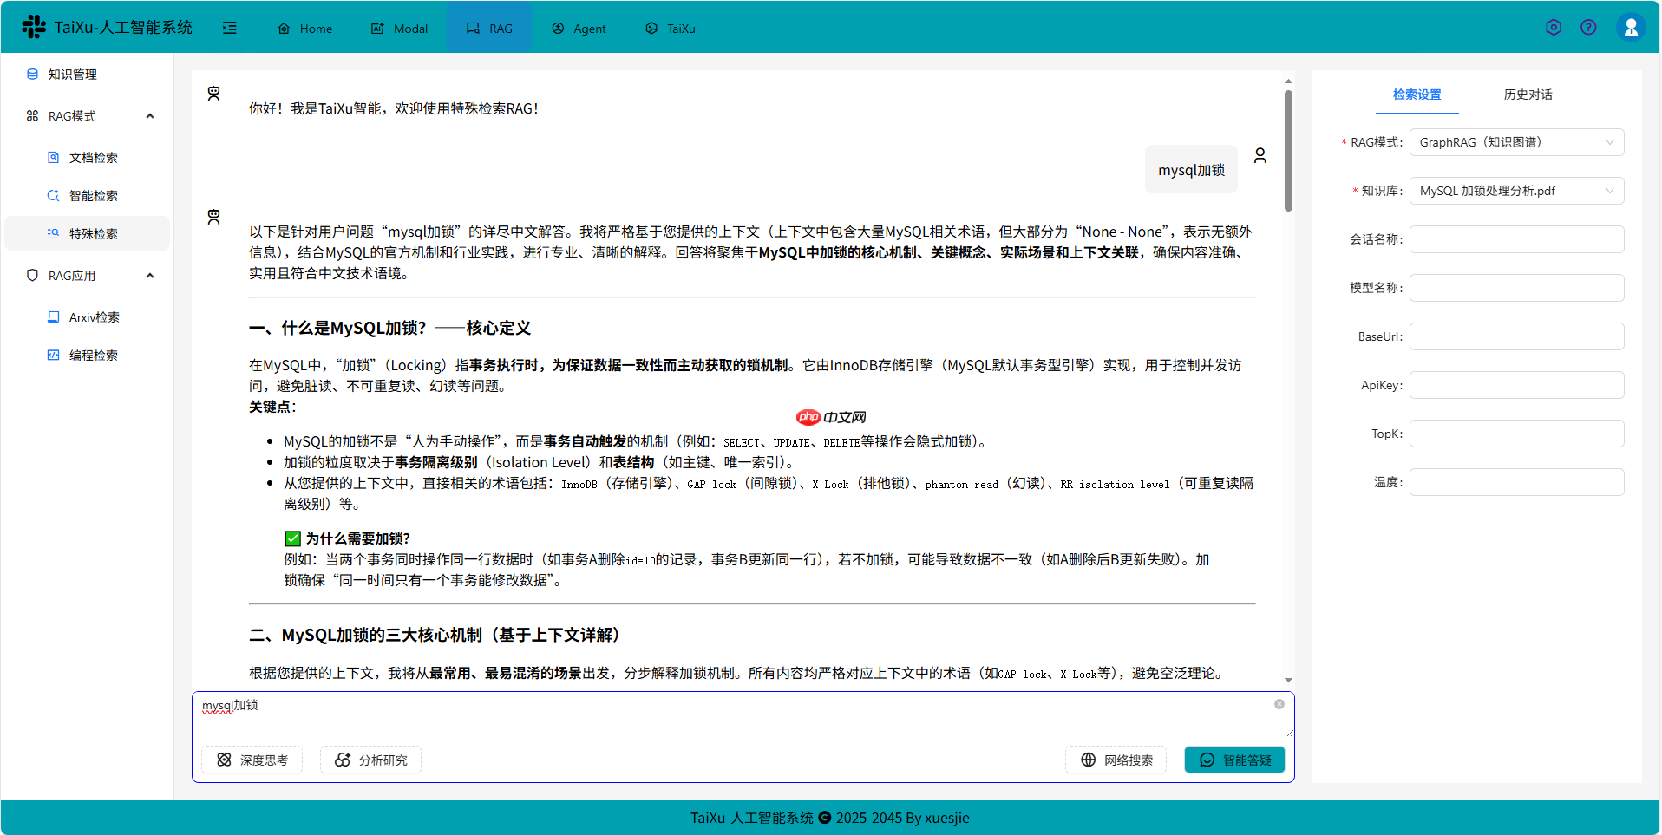Click the TopK input field

click(1515, 433)
